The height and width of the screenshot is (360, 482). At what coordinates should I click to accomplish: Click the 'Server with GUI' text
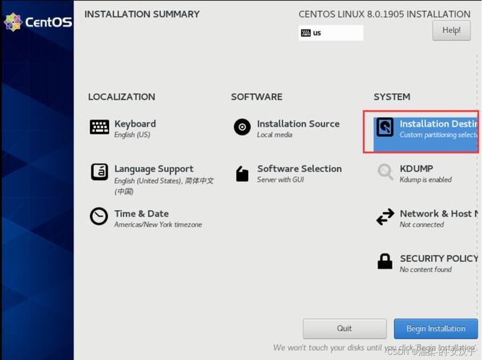pyautogui.click(x=281, y=180)
